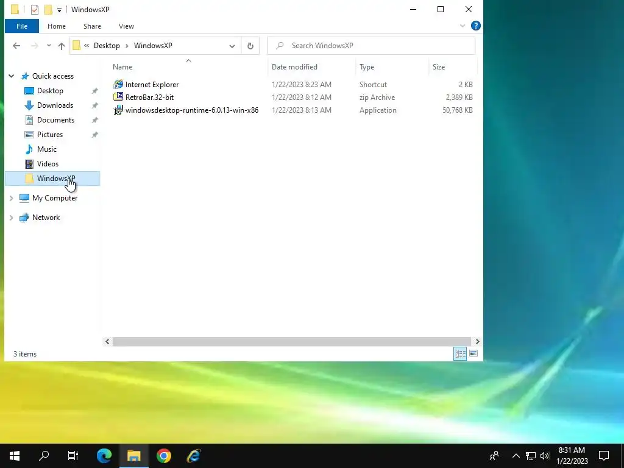Click the 50,768 KB size cell

[457, 110]
